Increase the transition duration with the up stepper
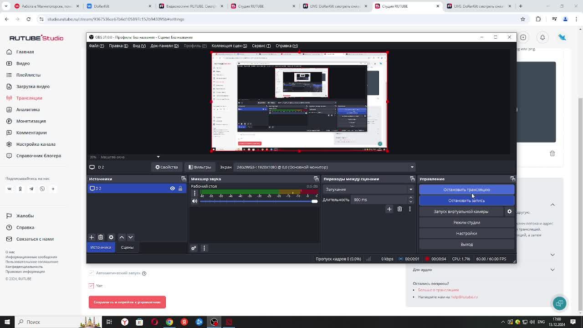Viewport: 583px width, 328px height. tap(411, 198)
